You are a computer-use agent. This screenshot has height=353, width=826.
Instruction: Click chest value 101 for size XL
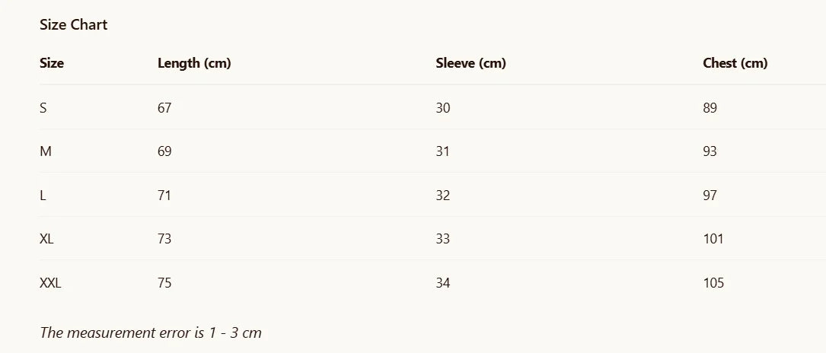[713, 239]
